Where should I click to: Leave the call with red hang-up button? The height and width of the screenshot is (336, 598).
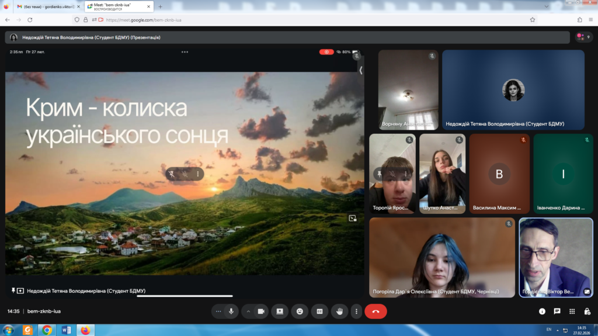tap(376, 311)
